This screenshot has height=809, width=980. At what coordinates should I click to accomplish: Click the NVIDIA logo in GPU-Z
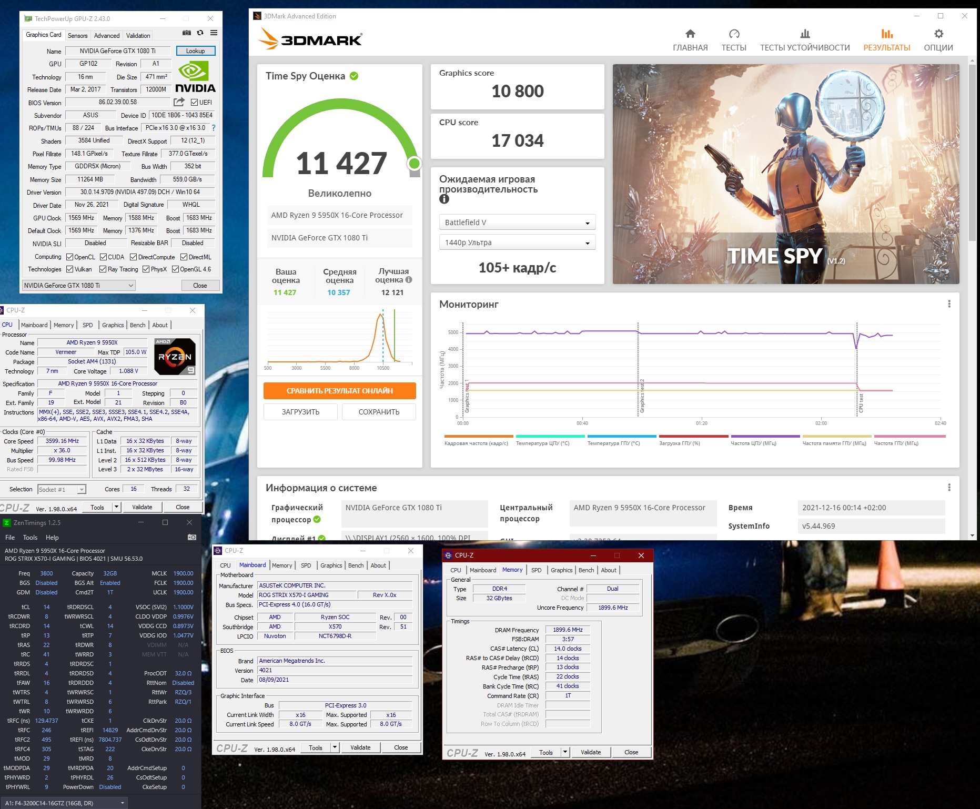coord(195,77)
